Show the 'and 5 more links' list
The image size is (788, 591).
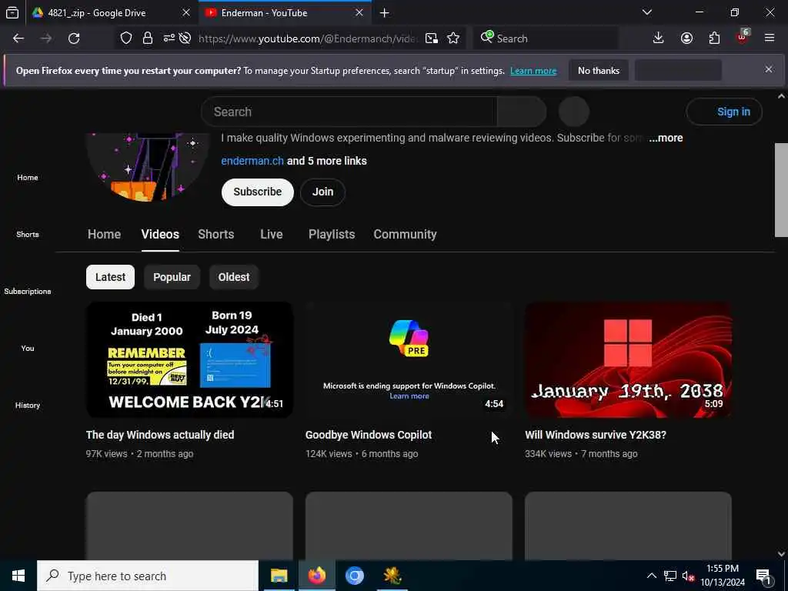[326, 161]
